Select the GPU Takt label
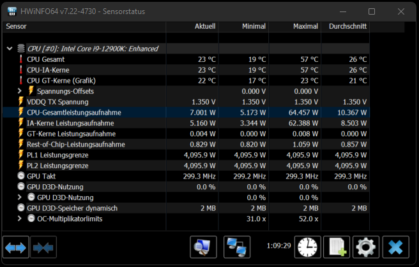This screenshot has height=267, width=419. (41, 177)
